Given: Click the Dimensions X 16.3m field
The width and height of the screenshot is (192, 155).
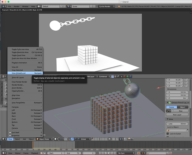Looking at the screenshot, I should (x=177, y=92).
